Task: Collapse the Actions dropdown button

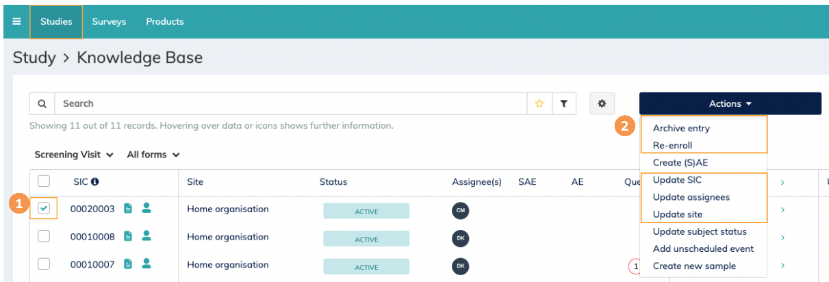Action: (x=730, y=103)
